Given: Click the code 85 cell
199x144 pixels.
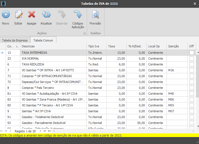Looking at the screenshot, I should [13, 105].
